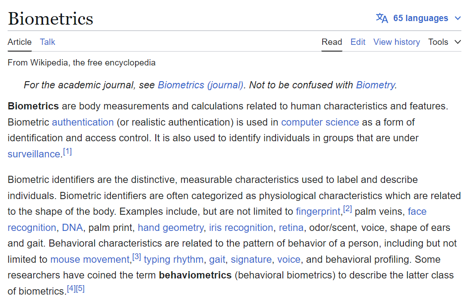
Task: Open the computer science link
Action: pyautogui.click(x=320, y=122)
